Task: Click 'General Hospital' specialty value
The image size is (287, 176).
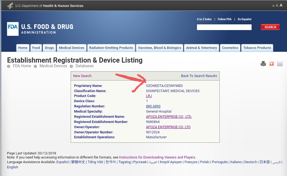Action: pyautogui.click(x=159, y=112)
